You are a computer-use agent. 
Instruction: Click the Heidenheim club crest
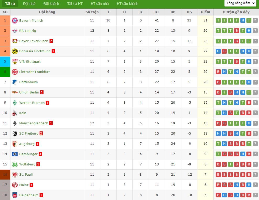click(15, 195)
